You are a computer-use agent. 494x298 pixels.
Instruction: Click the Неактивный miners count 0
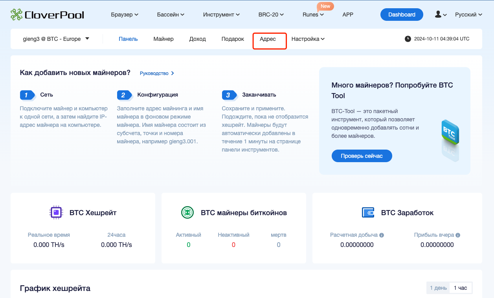click(233, 245)
